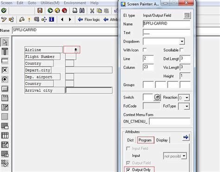
Task: Click the scissors Cut icon
Action: click(92, 11)
